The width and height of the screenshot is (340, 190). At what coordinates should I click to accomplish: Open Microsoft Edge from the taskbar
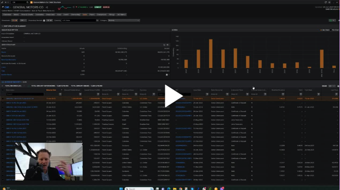[x=169, y=189]
